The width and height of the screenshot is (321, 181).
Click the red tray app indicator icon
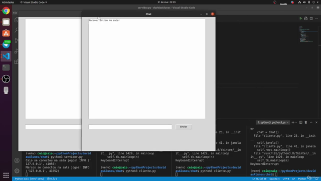292,2
